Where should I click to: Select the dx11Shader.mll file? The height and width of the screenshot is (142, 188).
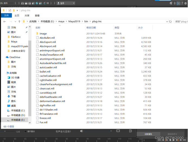49,110
